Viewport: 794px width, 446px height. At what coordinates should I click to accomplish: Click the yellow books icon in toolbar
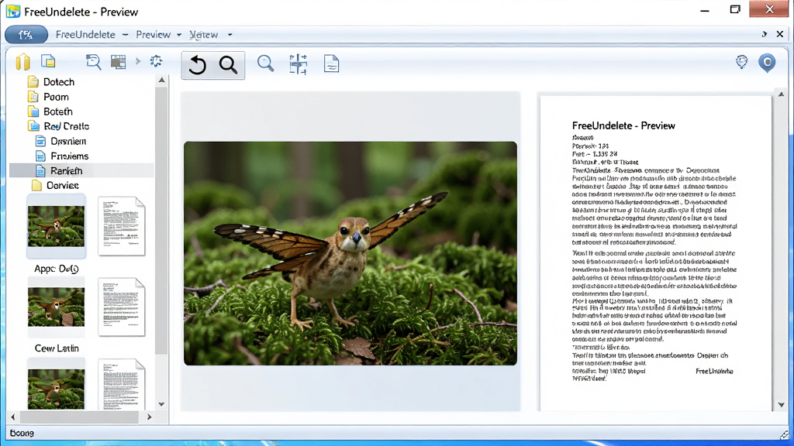(22, 62)
